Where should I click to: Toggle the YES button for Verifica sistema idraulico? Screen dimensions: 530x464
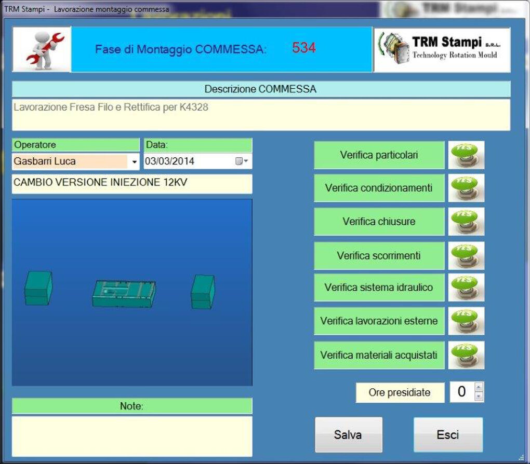tap(466, 287)
